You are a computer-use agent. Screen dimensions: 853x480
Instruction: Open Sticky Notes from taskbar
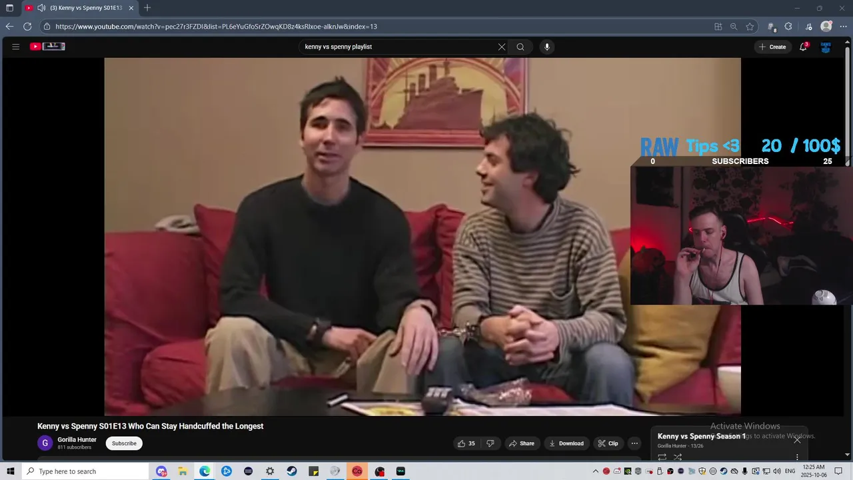314,471
